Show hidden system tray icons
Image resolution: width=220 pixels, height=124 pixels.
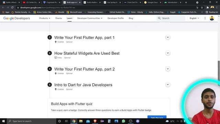click(178, 121)
